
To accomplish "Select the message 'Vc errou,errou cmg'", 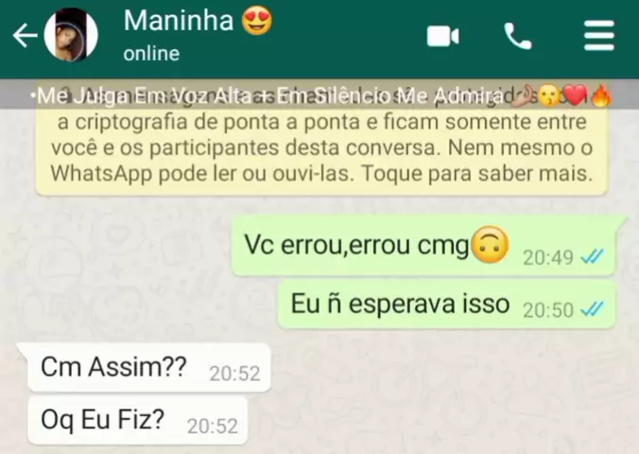I will [x=423, y=246].
